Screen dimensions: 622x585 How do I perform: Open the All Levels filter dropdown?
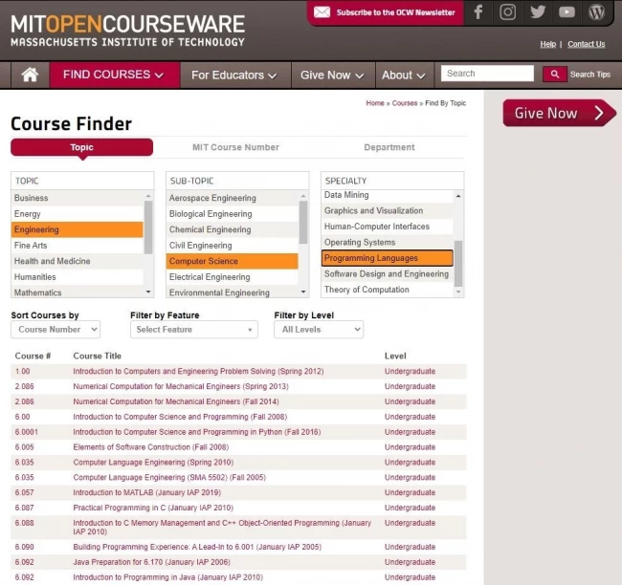click(x=319, y=330)
